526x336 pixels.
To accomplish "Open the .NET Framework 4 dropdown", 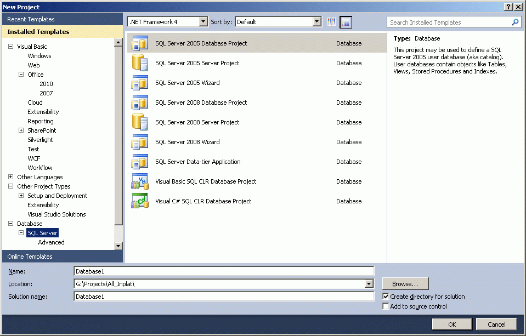I will pos(203,22).
